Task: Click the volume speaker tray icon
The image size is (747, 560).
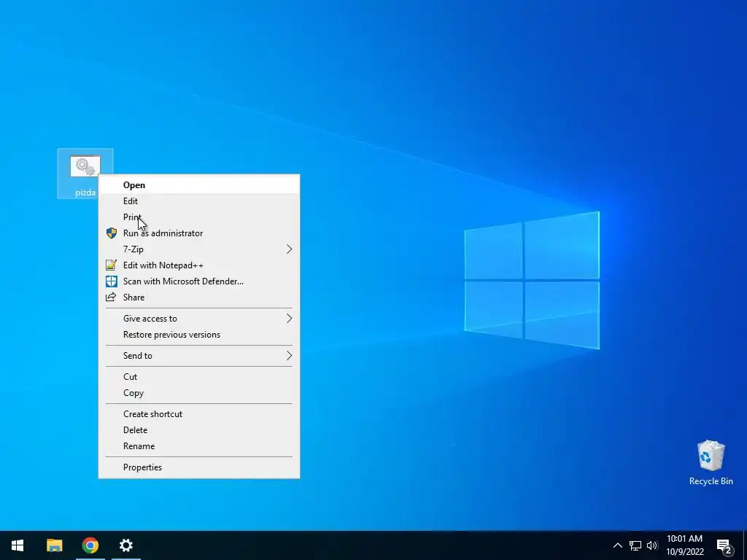Action: (x=652, y=545)
